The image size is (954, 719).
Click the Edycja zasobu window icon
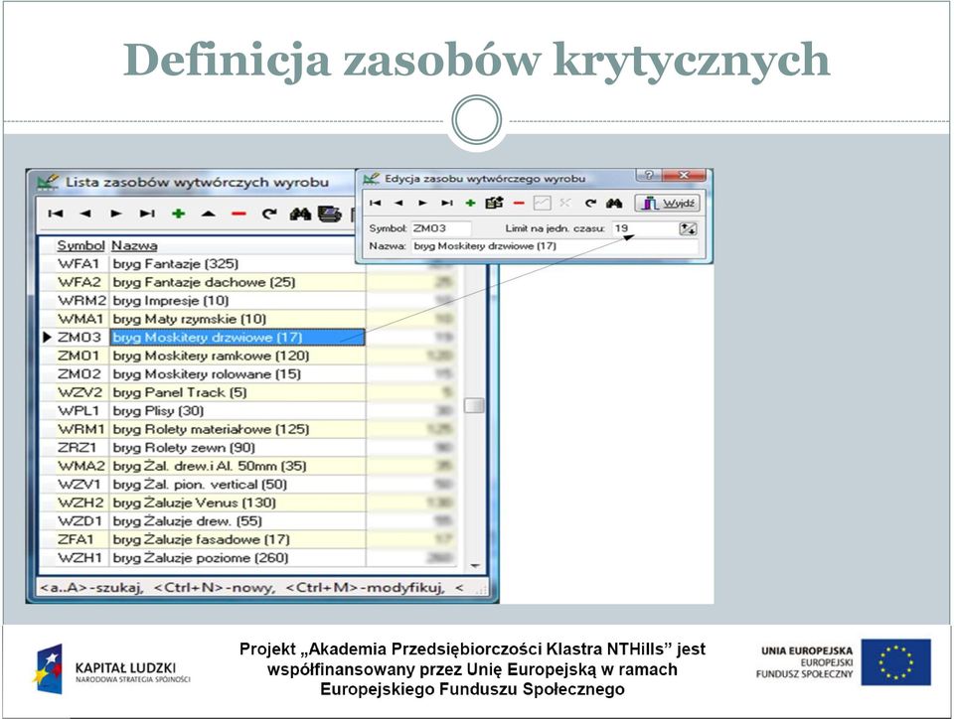(x=371, y=179)
